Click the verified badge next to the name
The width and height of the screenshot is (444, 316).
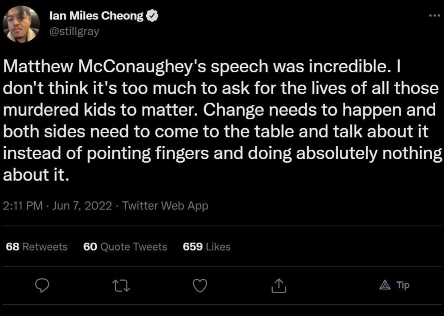153,16
